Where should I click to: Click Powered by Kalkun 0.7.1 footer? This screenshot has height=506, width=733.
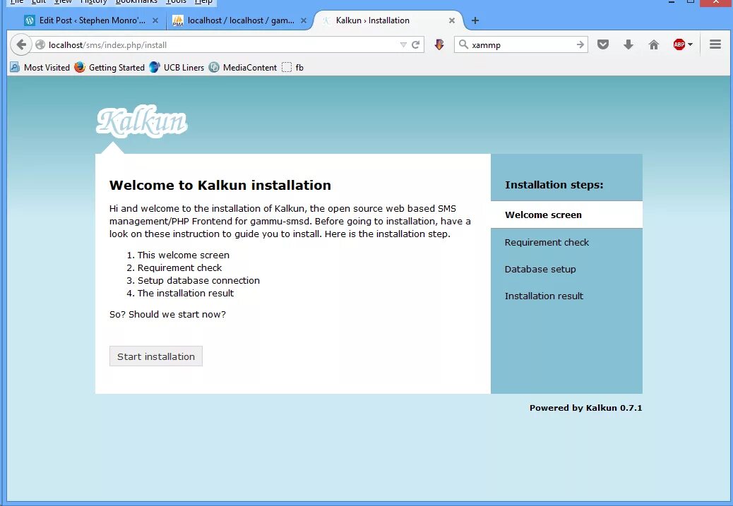585,408
